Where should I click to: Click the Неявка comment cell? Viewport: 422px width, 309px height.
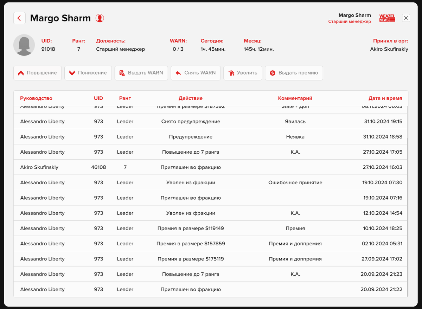(295, 137)
